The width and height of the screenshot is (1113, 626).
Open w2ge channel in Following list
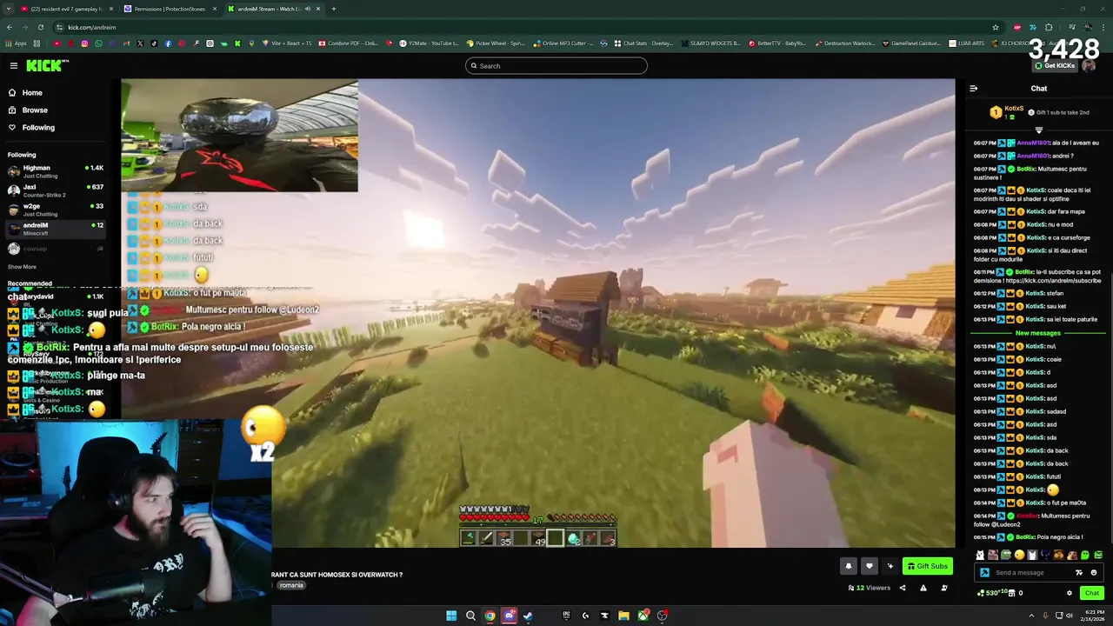tap(56, 210)
